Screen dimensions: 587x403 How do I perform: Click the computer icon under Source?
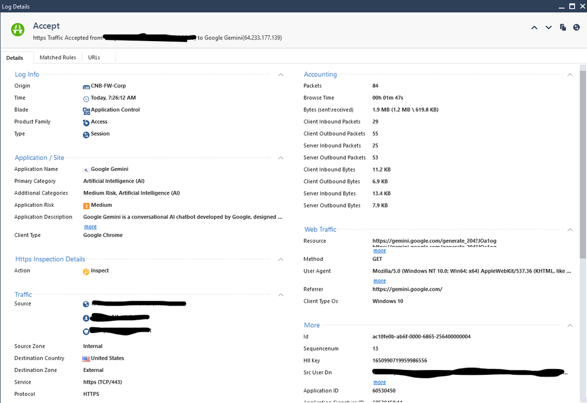coord(86,331)
